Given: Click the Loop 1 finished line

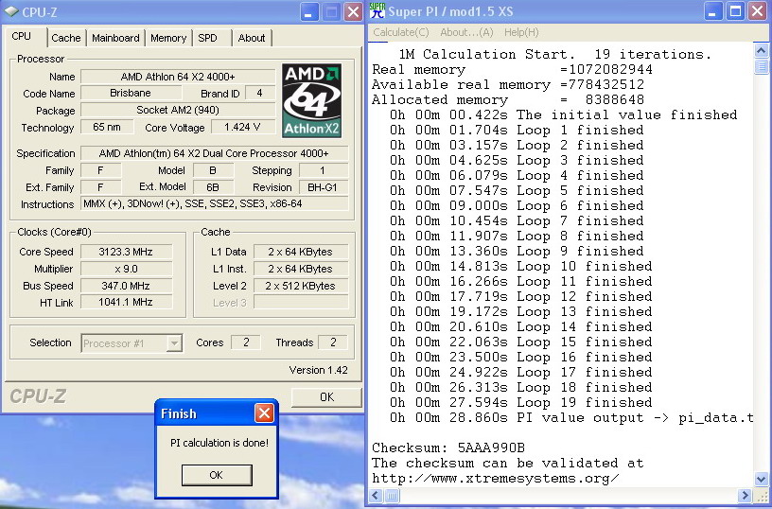Looking at the screenshot, I should pos(517,131).
